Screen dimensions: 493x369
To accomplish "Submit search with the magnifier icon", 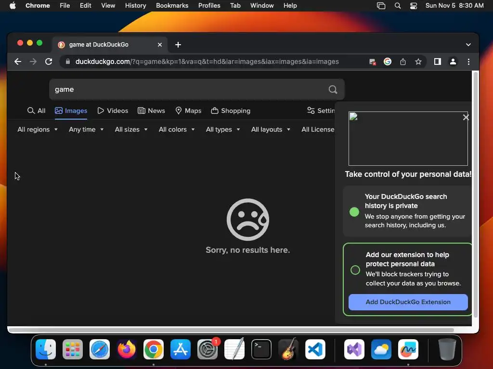I will (333, 89).
